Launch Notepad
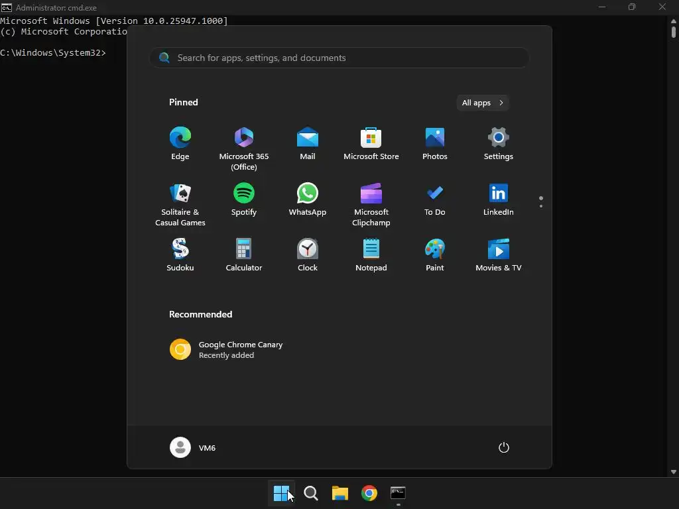Screen dimensions: 679x509 (371, 255)
